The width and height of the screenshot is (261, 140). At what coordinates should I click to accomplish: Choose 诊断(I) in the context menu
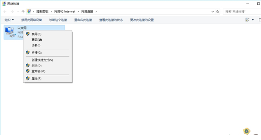pos(48,45)
